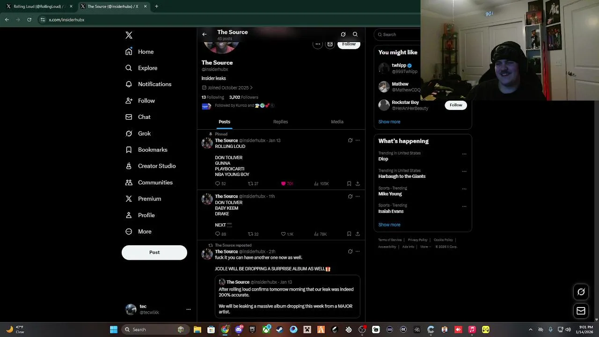Open Grok in sidebar
The height and width of the screenshot is (337, 599).
point(138,133)
